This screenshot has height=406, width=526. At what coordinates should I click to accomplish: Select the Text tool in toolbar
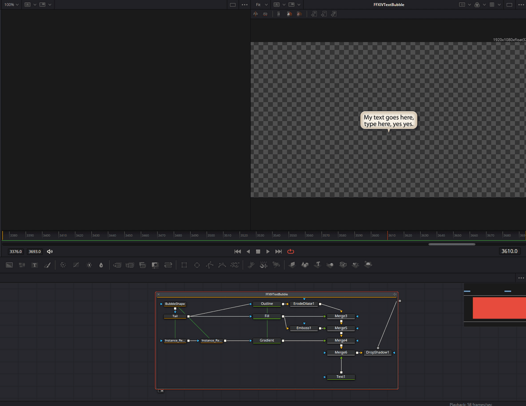click(35, 265)
